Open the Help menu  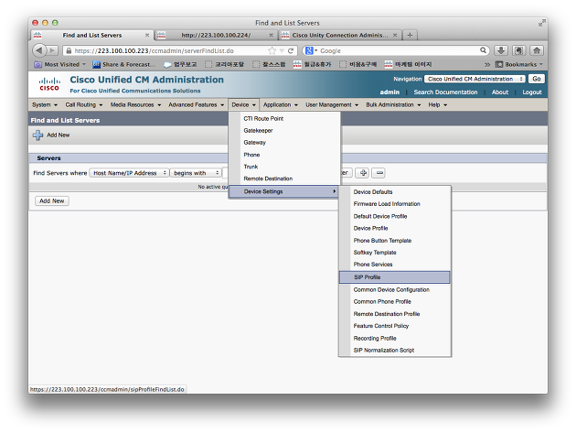click(x=437, y=105)
